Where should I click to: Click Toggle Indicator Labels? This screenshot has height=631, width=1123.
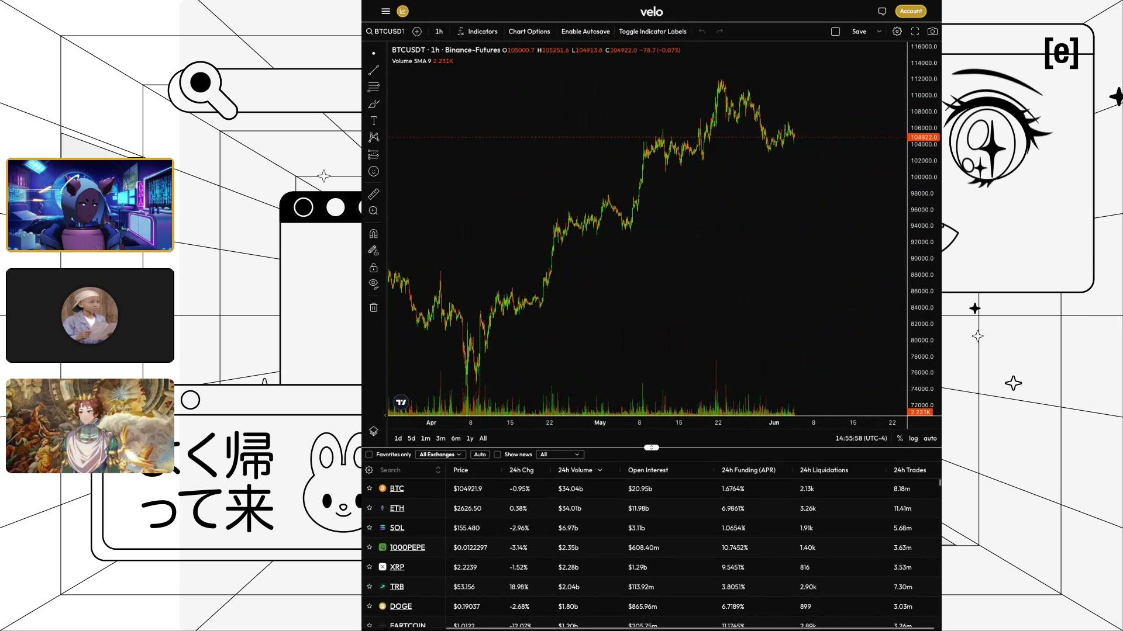(653, 32)
